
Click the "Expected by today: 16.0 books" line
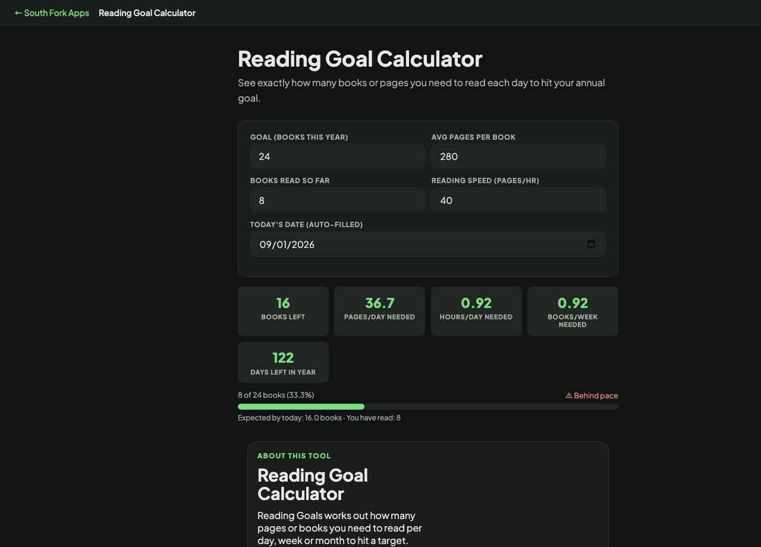tap(319, 417)
